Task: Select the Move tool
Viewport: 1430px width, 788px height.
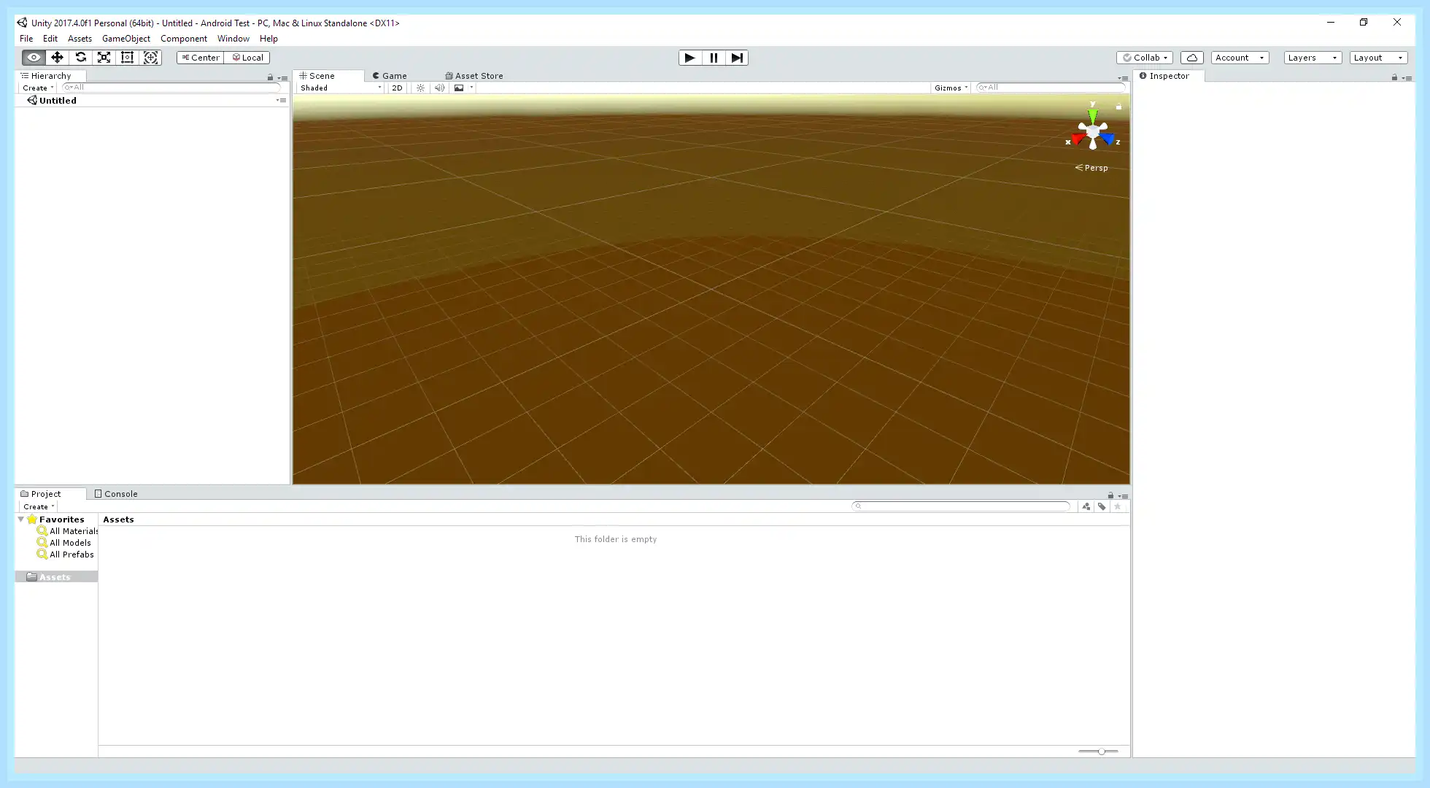Action: coord(57,58)
